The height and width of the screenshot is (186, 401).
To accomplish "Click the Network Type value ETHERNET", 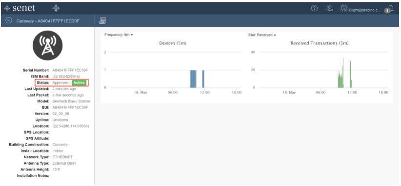I will point(62,157).
